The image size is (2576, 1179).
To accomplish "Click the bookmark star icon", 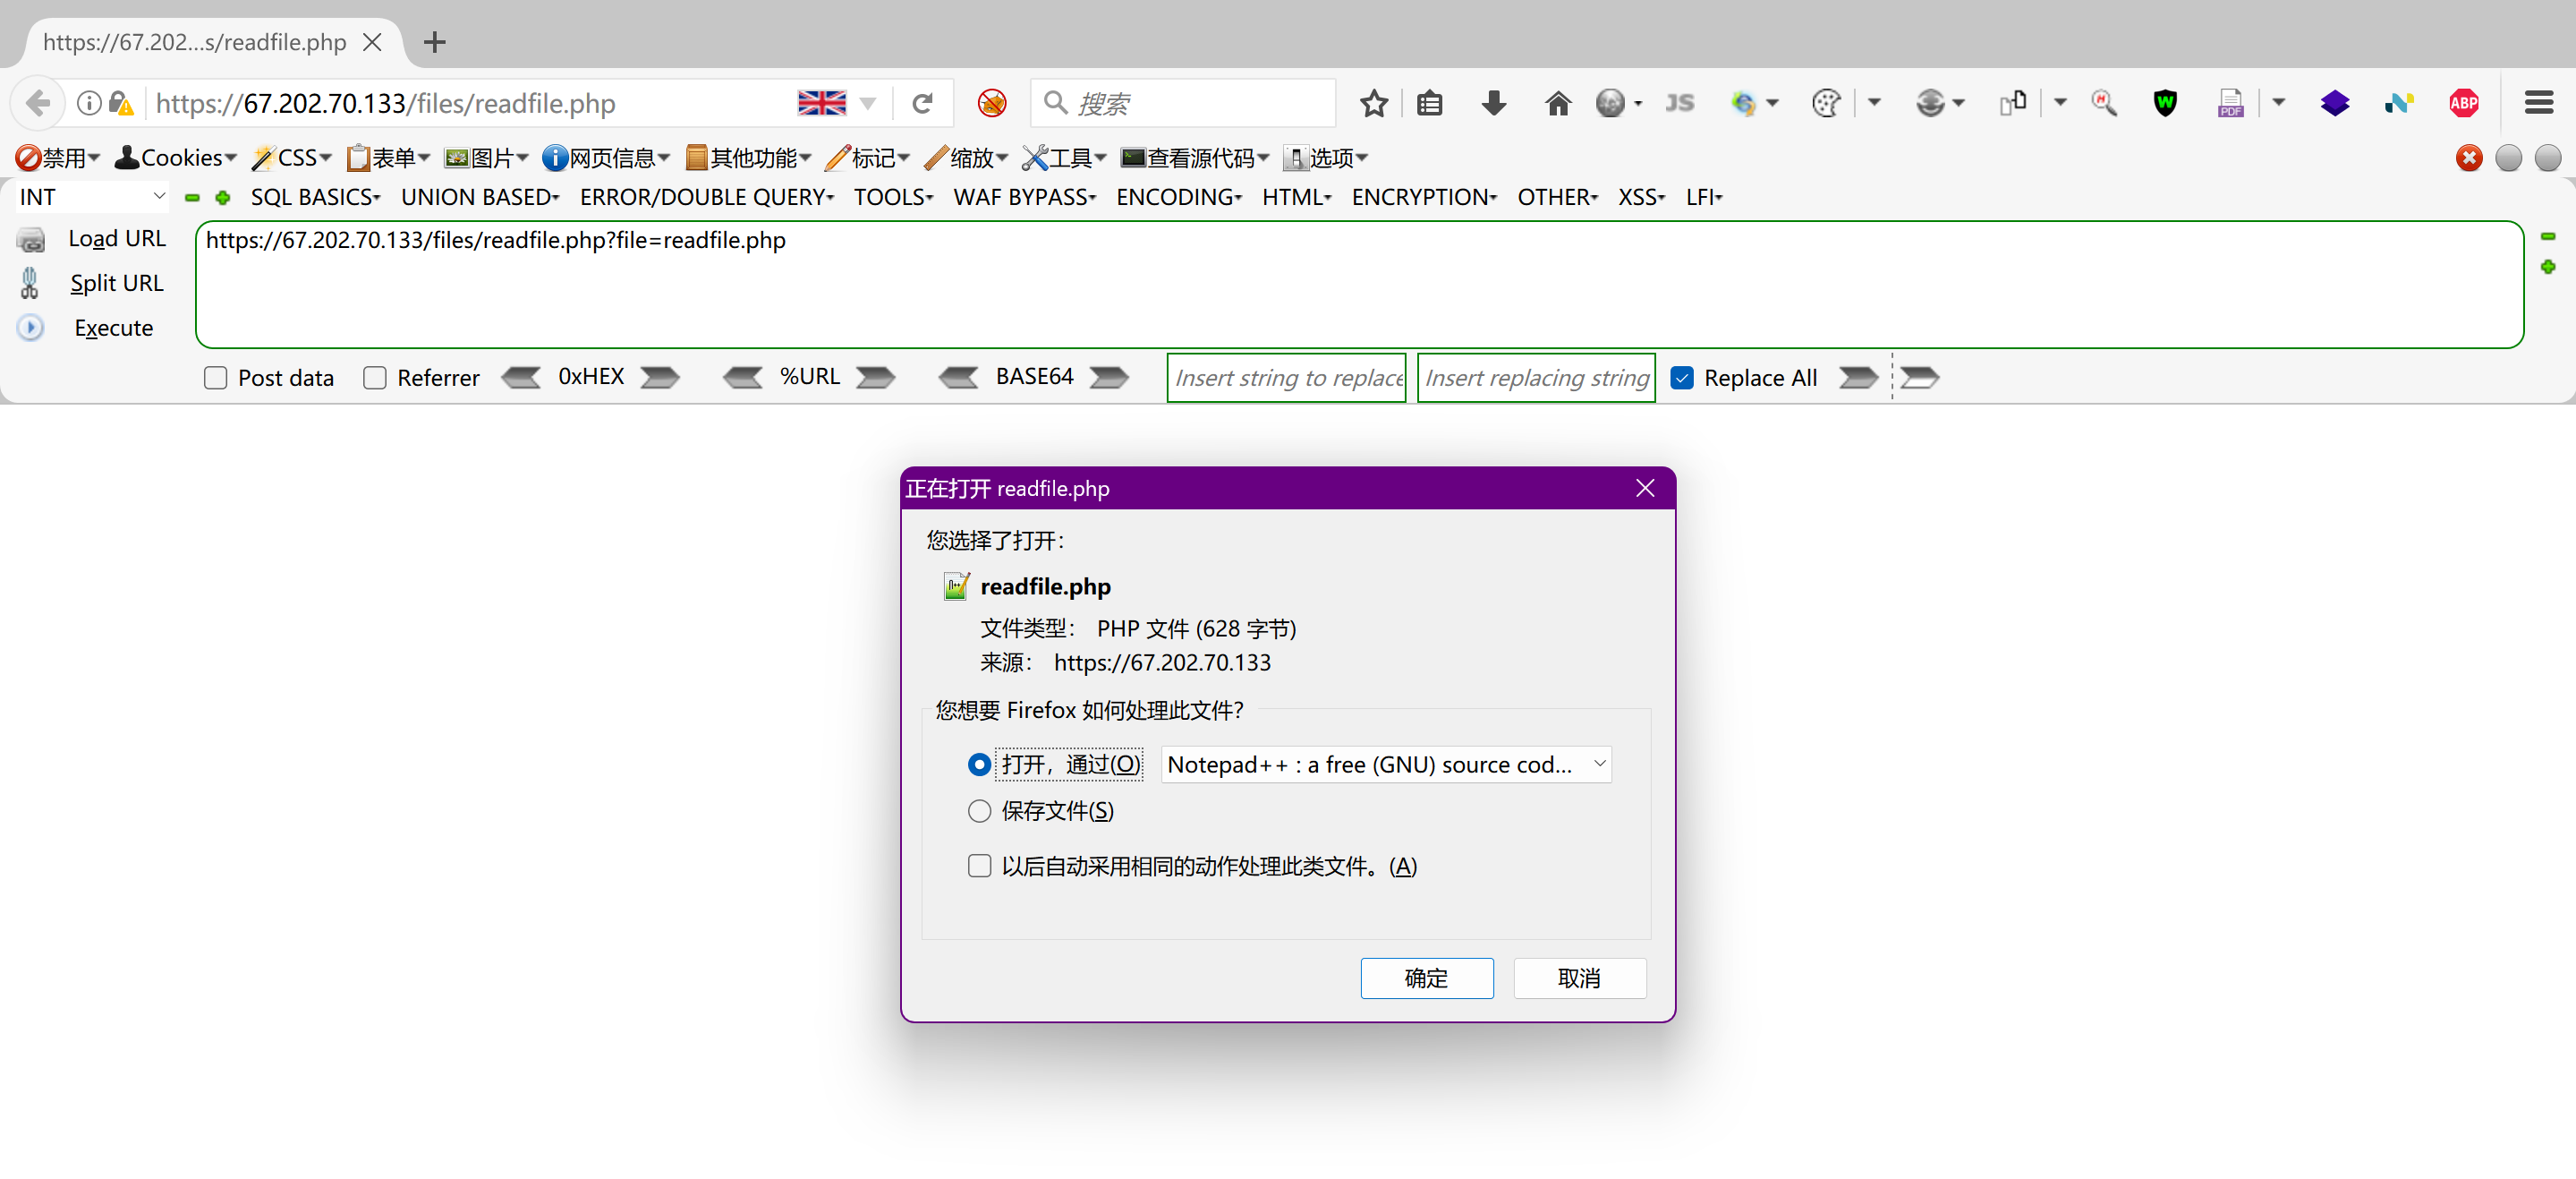I will 1373,103.
